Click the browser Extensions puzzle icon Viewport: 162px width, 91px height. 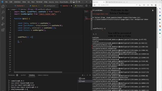pos(144,5)
